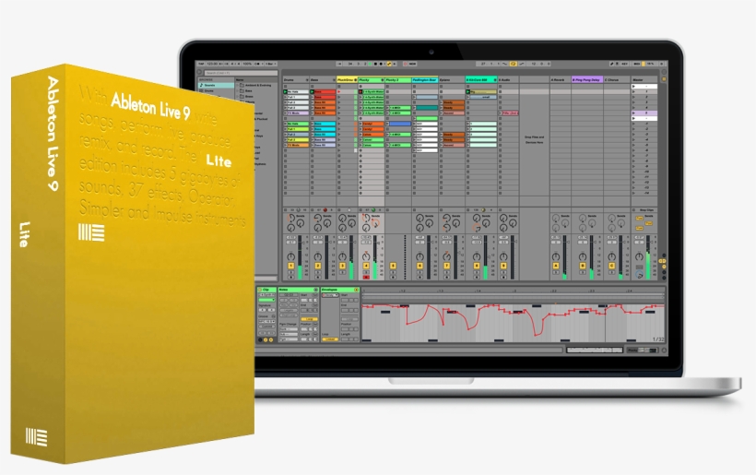Screen dimensions: 756x475
Task: Launch the playing No Hats clip in Drums
Action: [x=285, y=91]
